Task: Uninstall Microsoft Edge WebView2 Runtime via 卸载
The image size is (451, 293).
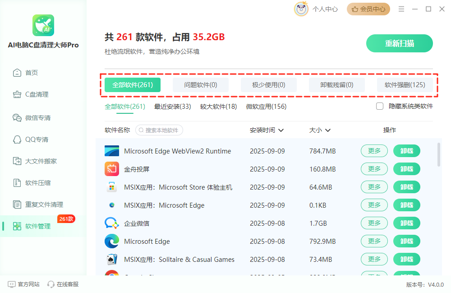Action: pyautogui.click(x=407, y=151)
